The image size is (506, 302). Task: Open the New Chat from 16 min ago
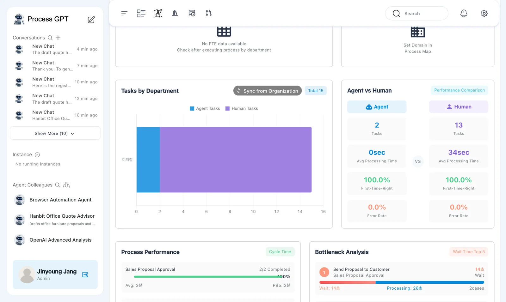(55, 115)
